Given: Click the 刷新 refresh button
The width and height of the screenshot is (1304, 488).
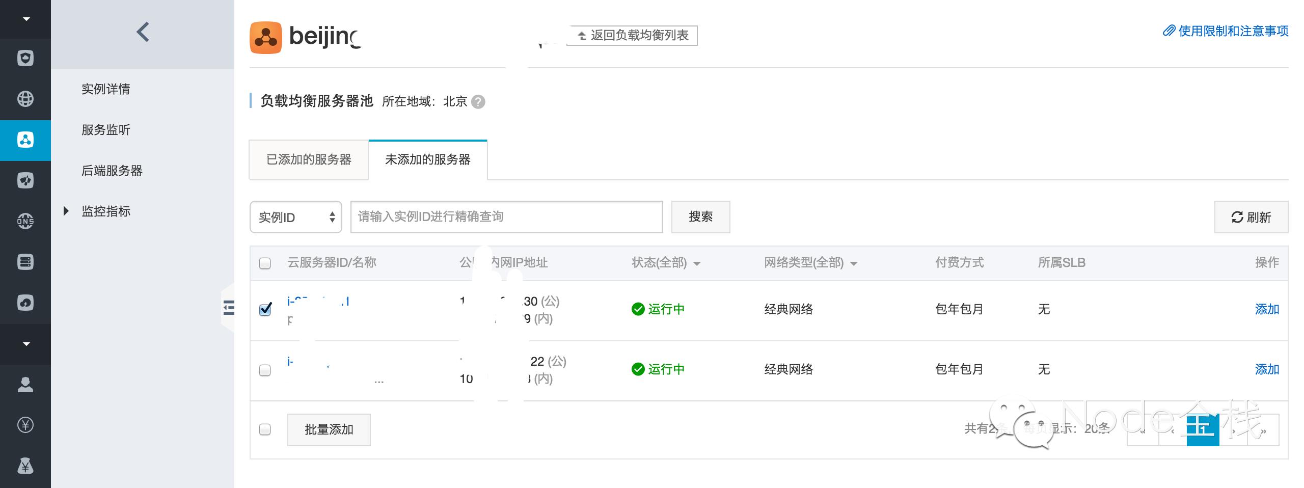Looking at the screenshot, I should (x=1251, y=217).
